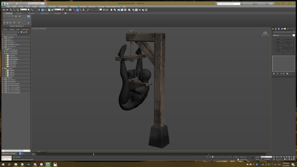The height and width of the screenshot is (167, 297).
Task: Open the Create tab in command panel
Action: click(x=273, y=29)
